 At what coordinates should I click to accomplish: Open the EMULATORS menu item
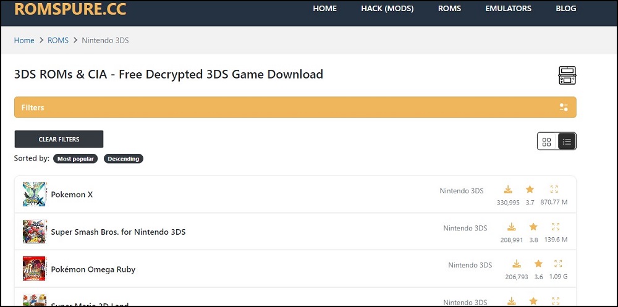[509, 8]
